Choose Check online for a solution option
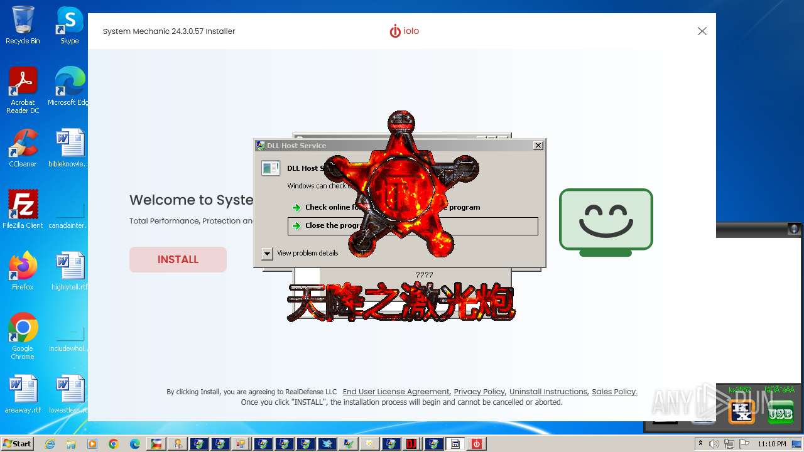Screen dimensions: 804x452 click(x=413, y=207)
